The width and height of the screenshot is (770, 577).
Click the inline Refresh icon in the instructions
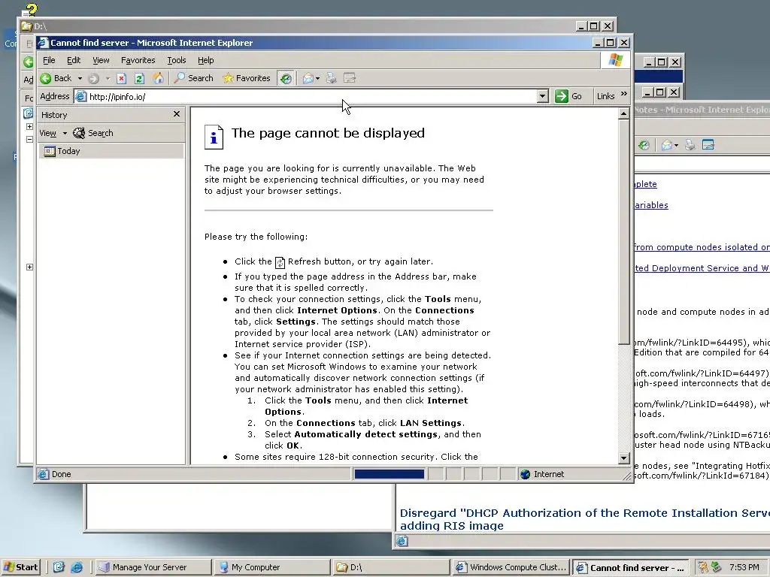280,262
